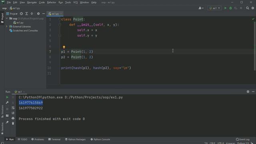Fold the Point class with gutter marker

point(60,20)
